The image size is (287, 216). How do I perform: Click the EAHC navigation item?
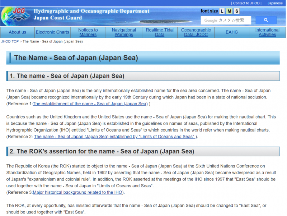click(232, 32)
